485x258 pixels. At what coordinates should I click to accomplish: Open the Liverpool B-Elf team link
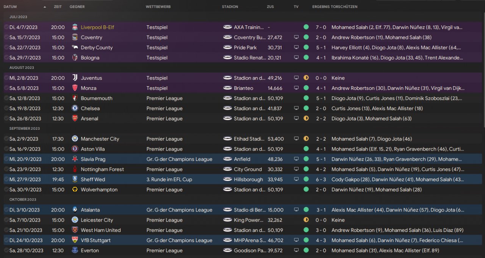coord(97,27)
